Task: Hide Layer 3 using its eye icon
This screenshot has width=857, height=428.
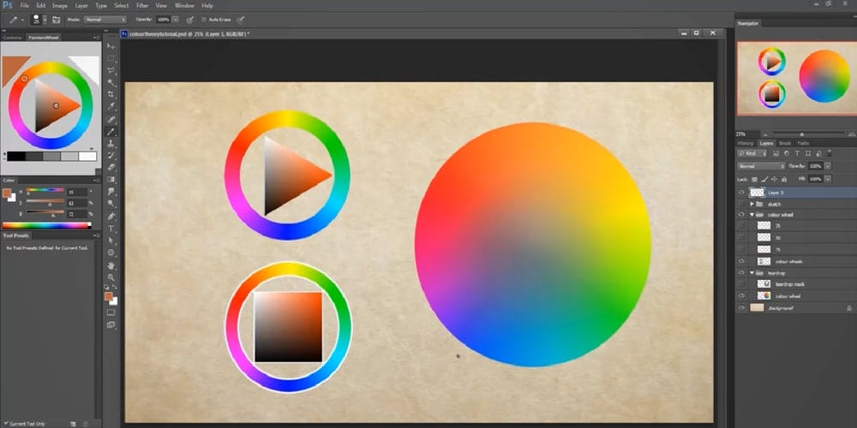Action: click(741, 193)
